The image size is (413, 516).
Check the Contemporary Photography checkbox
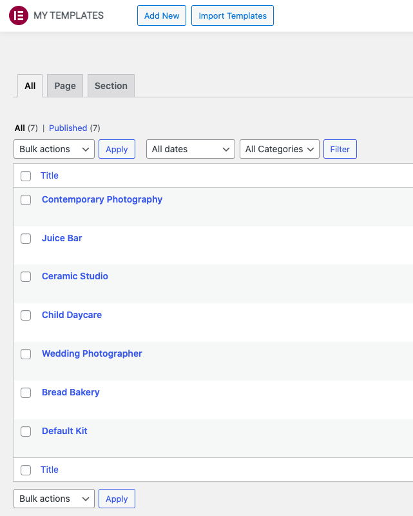pyautogui.click(x=26, y=200)
